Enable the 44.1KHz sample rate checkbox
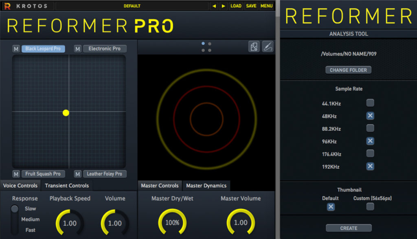This screenshot has height=239, width=417. point(370,103)
